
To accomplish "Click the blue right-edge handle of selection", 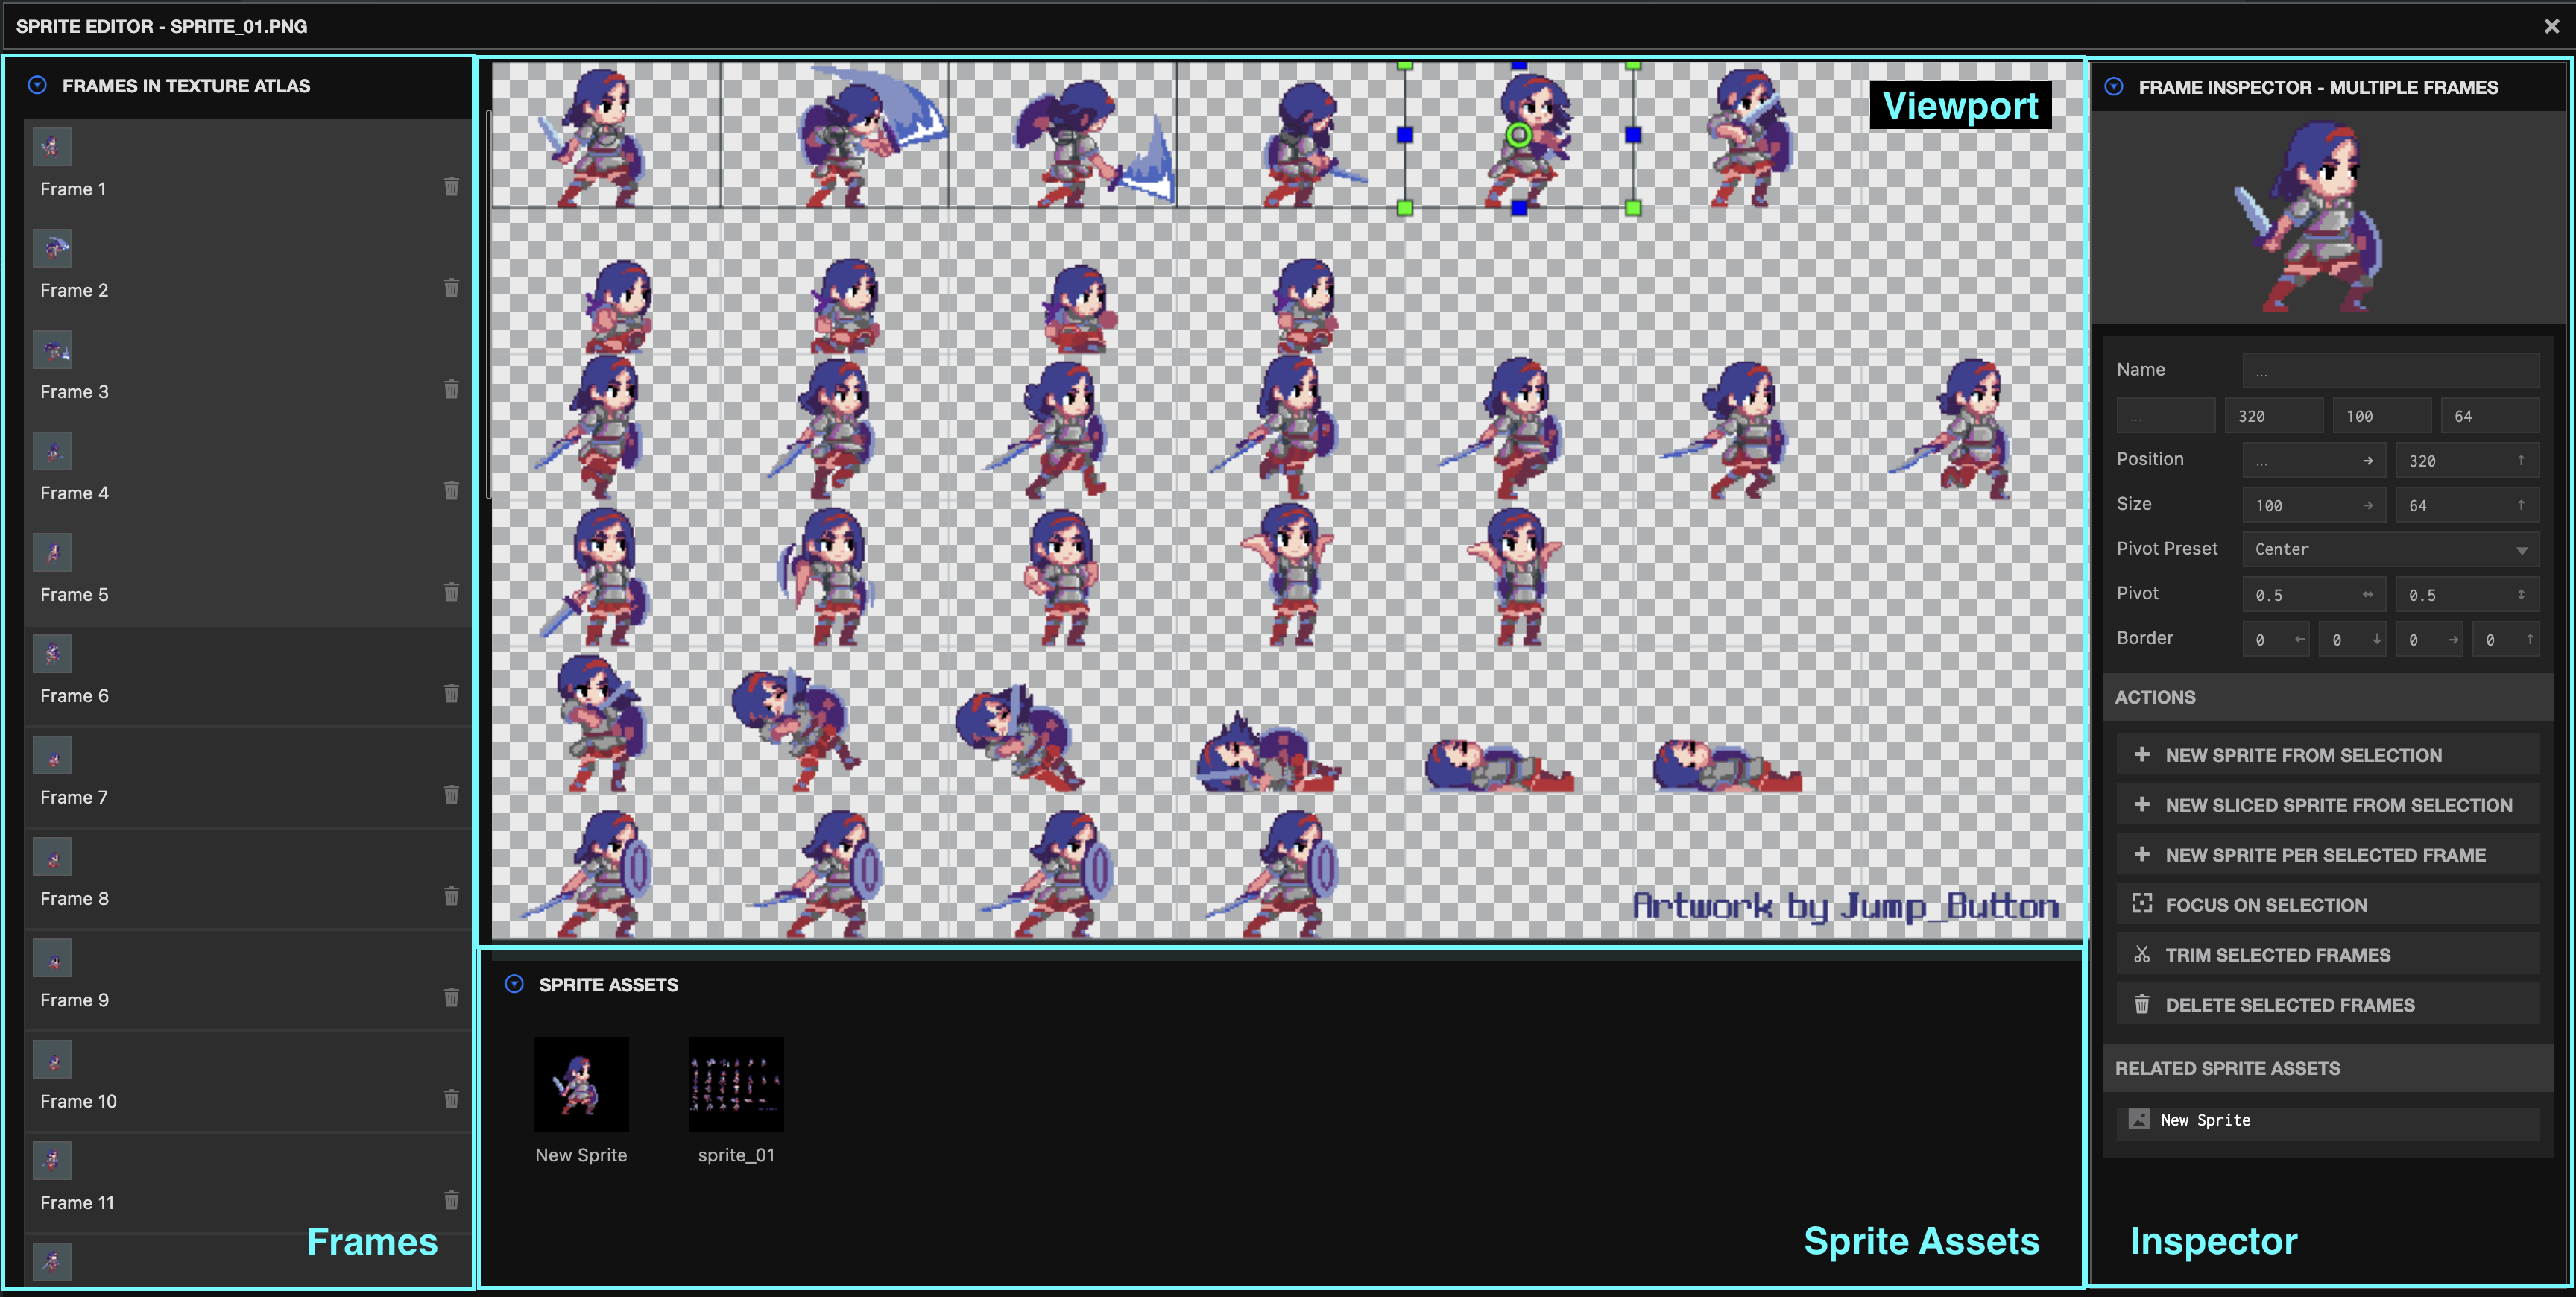I will pyautogui.click(x=1633, y=134).
